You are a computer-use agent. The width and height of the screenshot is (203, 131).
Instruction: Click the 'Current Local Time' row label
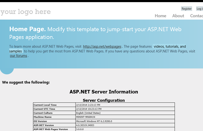pyautogui.click(x=45, y=105)
